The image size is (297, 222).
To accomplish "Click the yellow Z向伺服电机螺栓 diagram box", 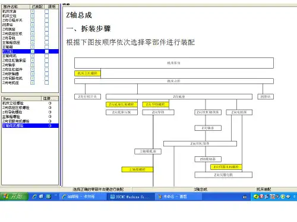I will pyautogui.click(x=226, y=167).
